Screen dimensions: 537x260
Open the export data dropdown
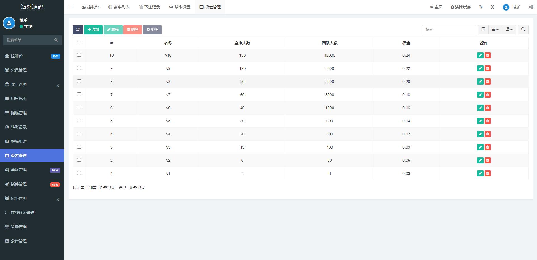pyautogui.click(x=509, y=30)
